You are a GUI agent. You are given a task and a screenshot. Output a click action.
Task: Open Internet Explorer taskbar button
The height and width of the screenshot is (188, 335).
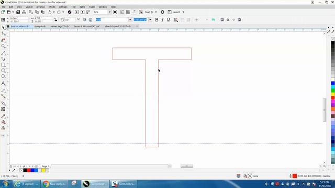coord(26,184)
